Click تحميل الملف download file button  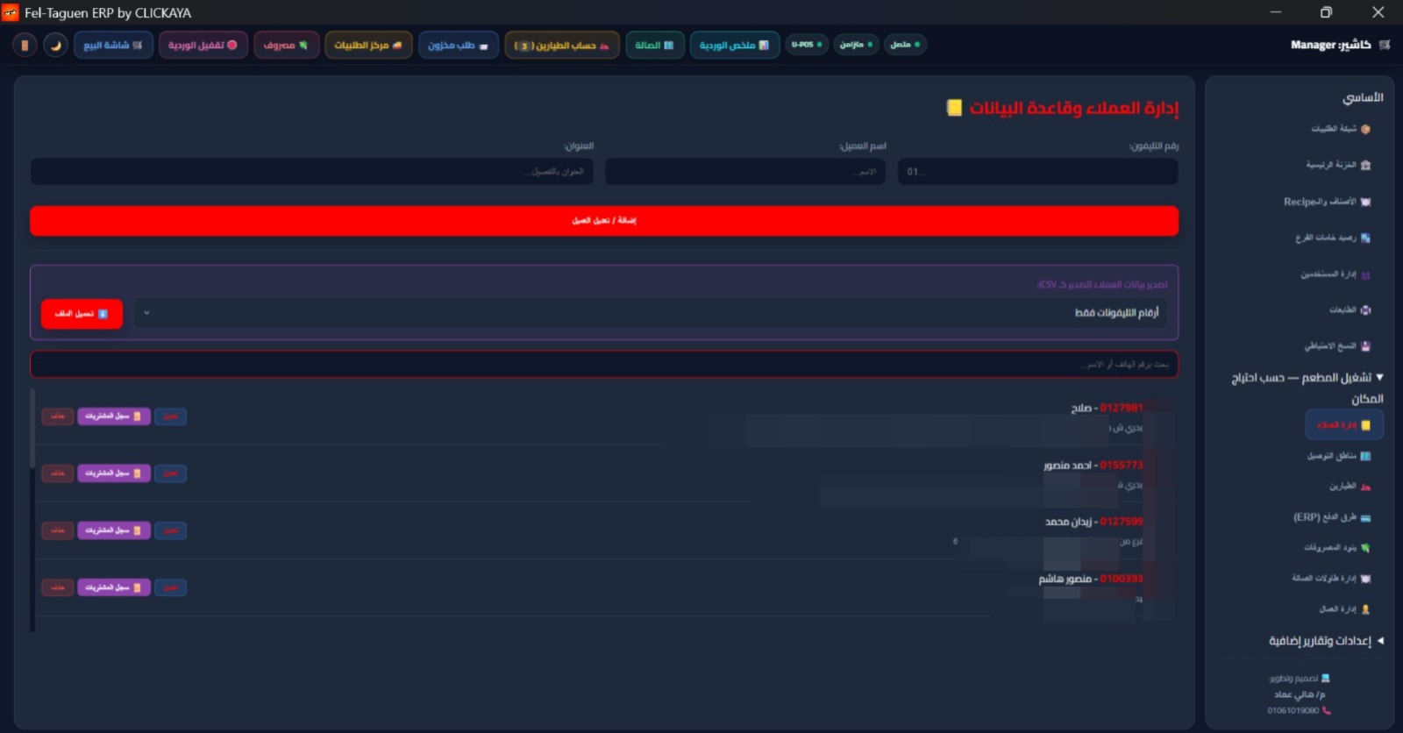(x=82, y=314)
